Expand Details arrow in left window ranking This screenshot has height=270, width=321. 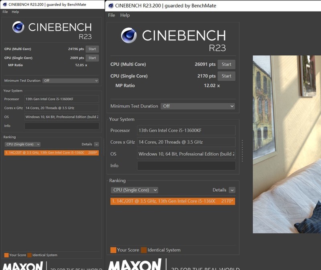[96, 144]
